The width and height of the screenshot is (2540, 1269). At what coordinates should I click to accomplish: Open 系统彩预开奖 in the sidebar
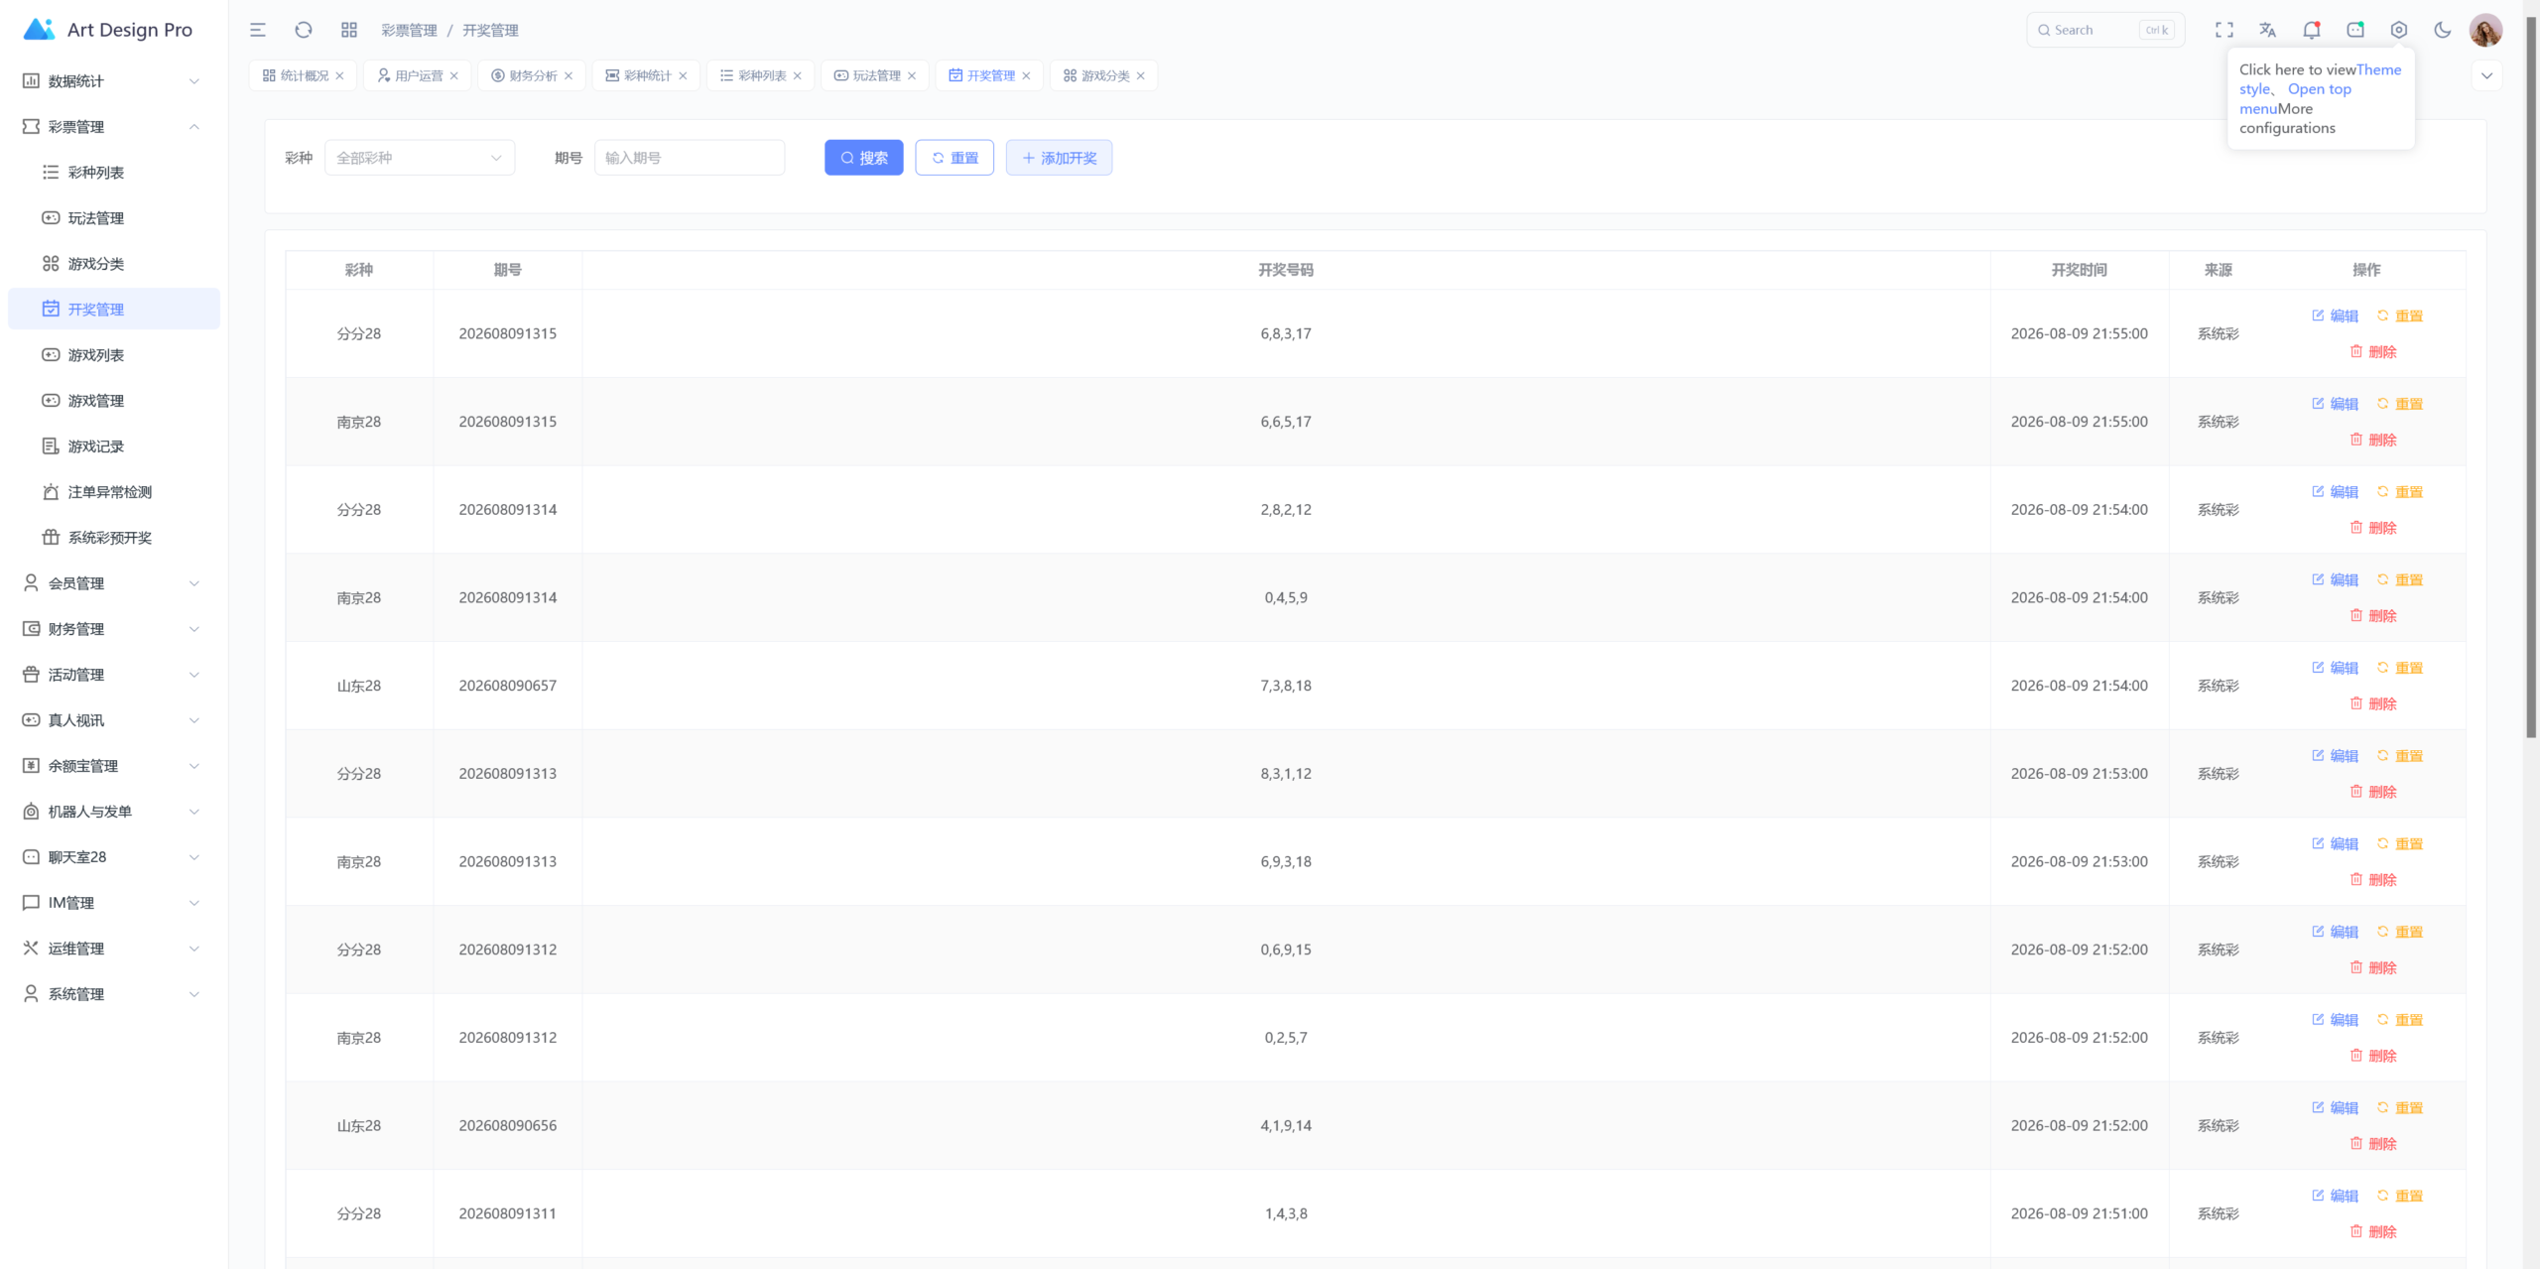tap(114, 538)
